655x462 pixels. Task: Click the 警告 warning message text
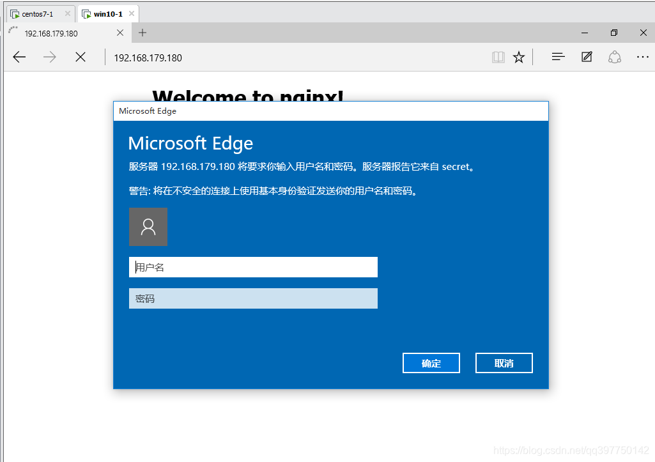[274, 191]
